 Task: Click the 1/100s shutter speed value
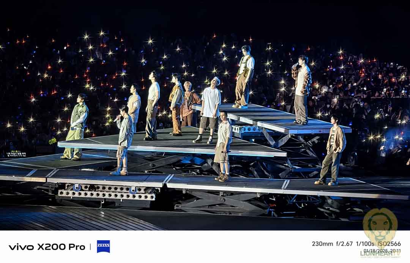pyautogui.click(x=365, y=244)
